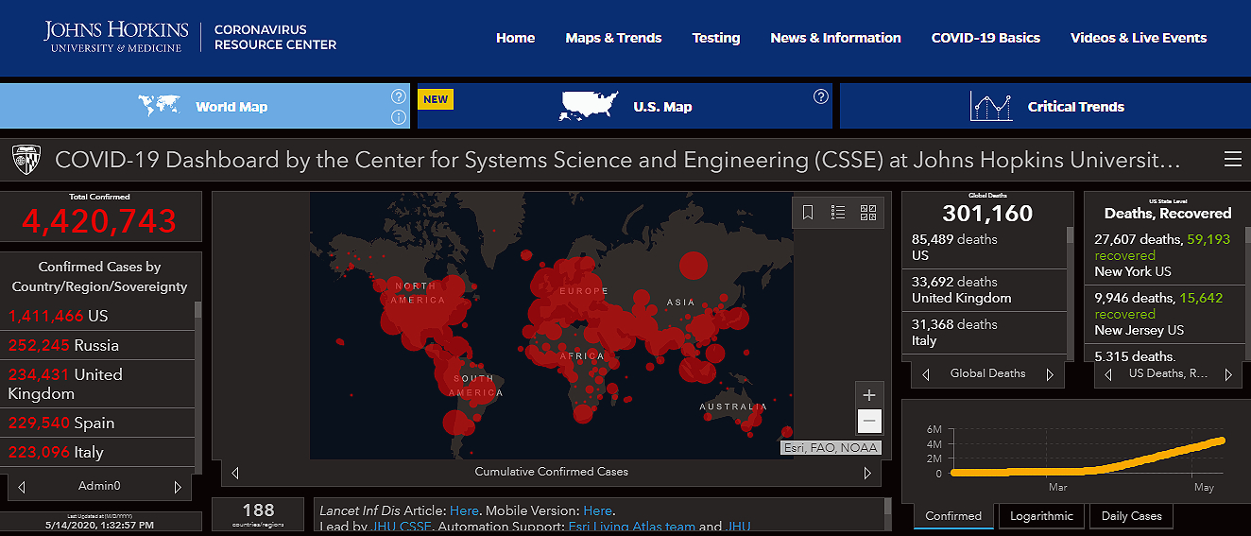
Task: Go to previous map before Cumulative Confirmed Cases
Action: 234,473
